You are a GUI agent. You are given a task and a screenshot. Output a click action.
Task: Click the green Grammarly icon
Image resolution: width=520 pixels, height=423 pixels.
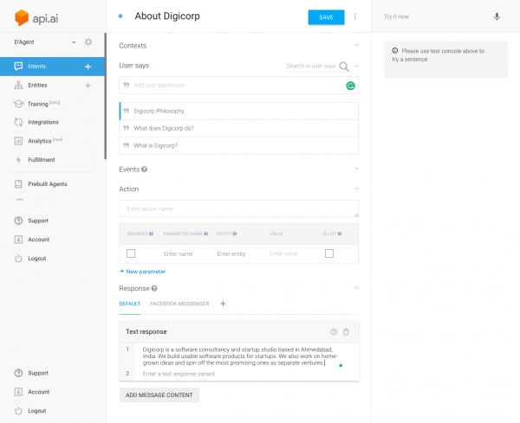350,86
